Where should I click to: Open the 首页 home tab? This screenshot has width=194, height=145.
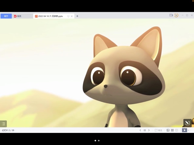click(6, 16)
